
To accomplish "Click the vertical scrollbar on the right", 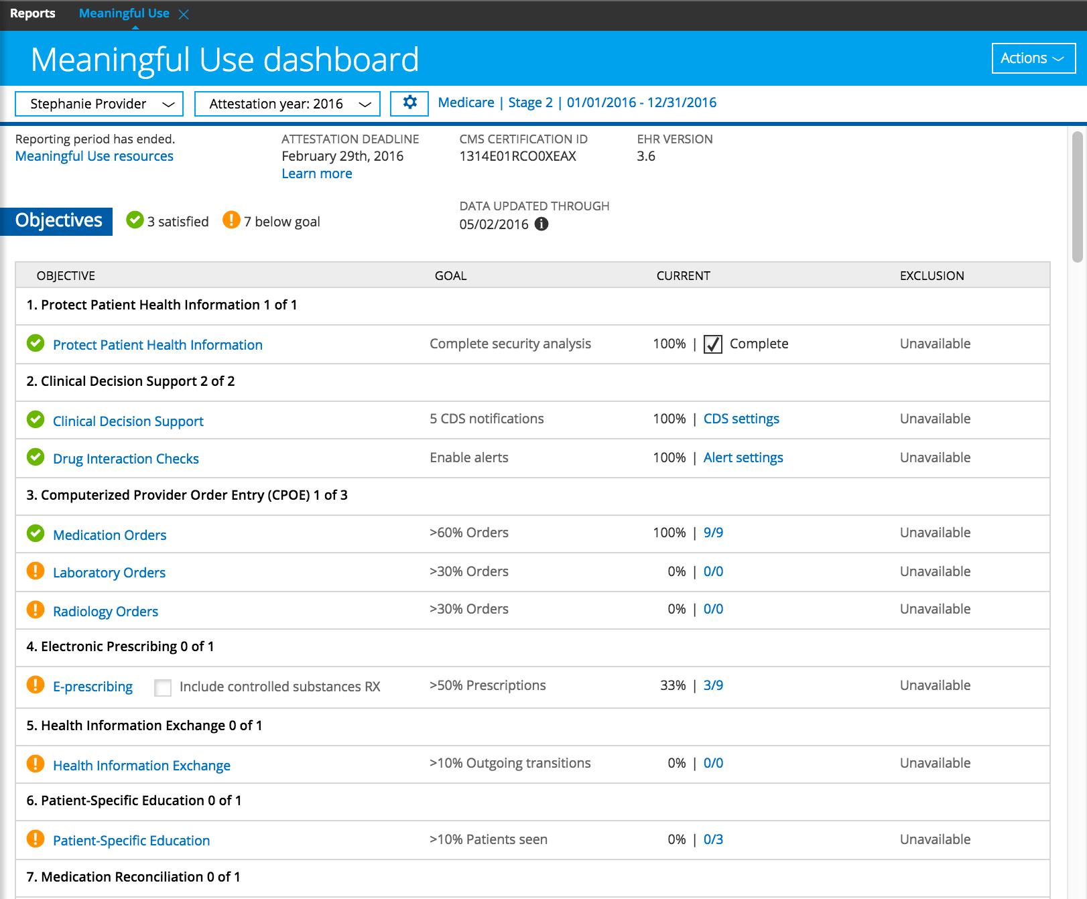I will (1078, 197).
